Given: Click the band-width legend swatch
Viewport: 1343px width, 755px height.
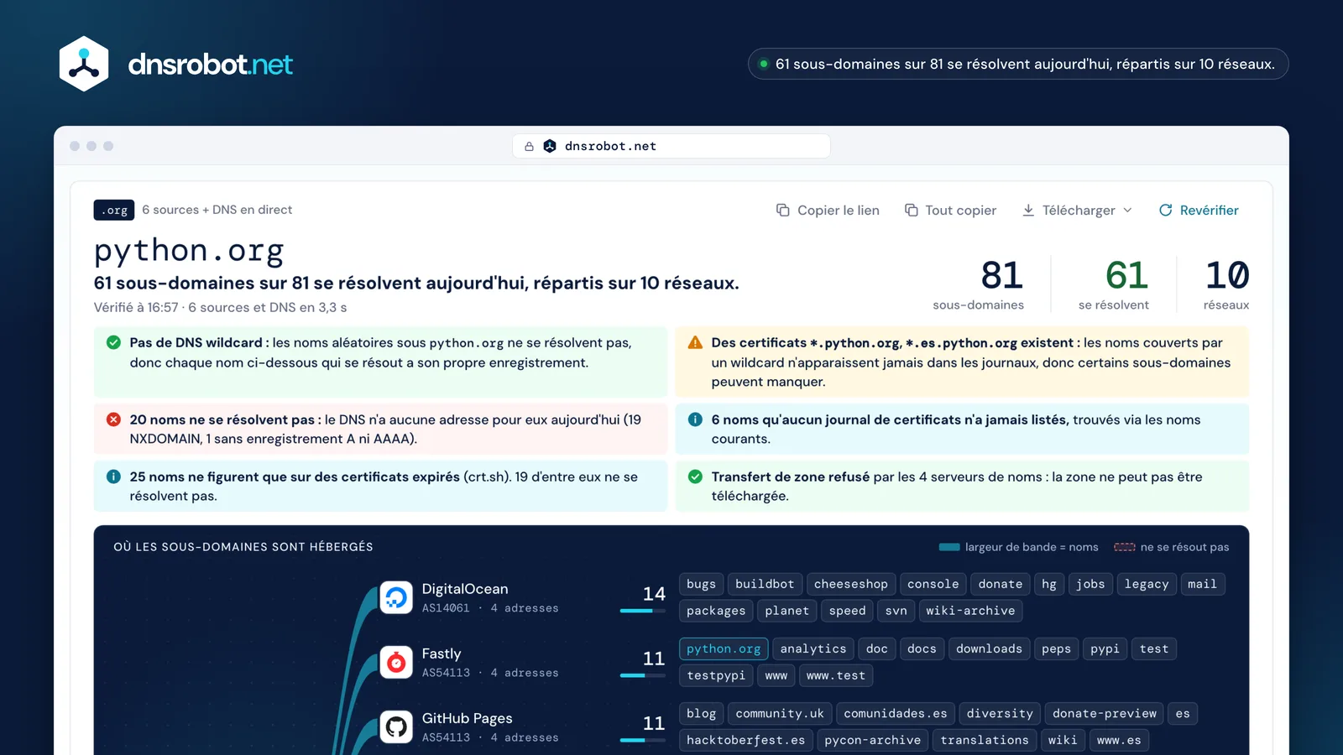Looking at the screenshot, I should (x=949, y=547).
